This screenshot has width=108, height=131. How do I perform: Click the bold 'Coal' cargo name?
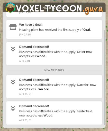(x=87, y=30)
